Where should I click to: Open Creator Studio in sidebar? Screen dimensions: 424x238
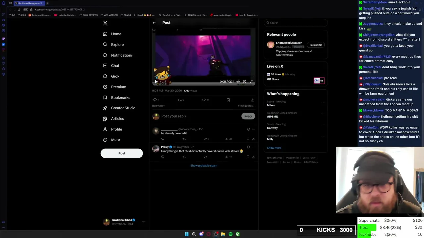pyautogui.click(x=119, y=108)
